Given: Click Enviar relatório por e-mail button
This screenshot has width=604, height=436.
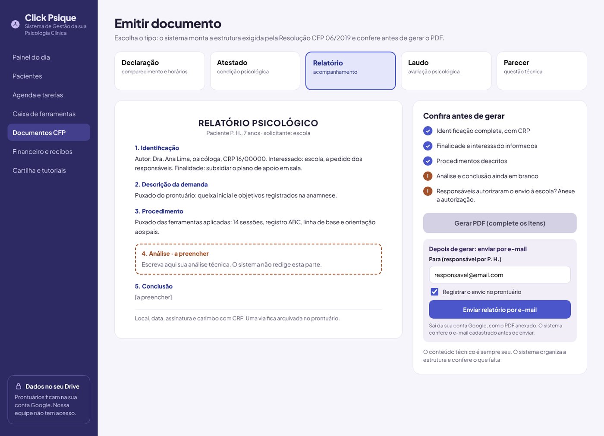Looking at the screenshot, I should click(x=500, y=310).
